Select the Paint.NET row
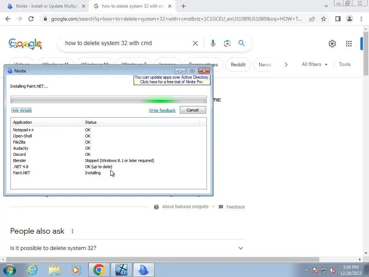Image resolution: width=369 pixels, height=277 pixels. coord(108,173)
